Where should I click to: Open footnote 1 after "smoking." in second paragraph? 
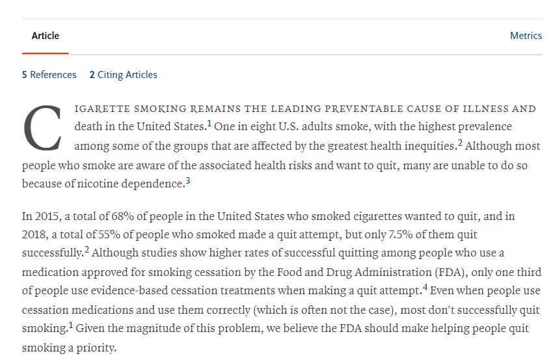pos(71,326)
